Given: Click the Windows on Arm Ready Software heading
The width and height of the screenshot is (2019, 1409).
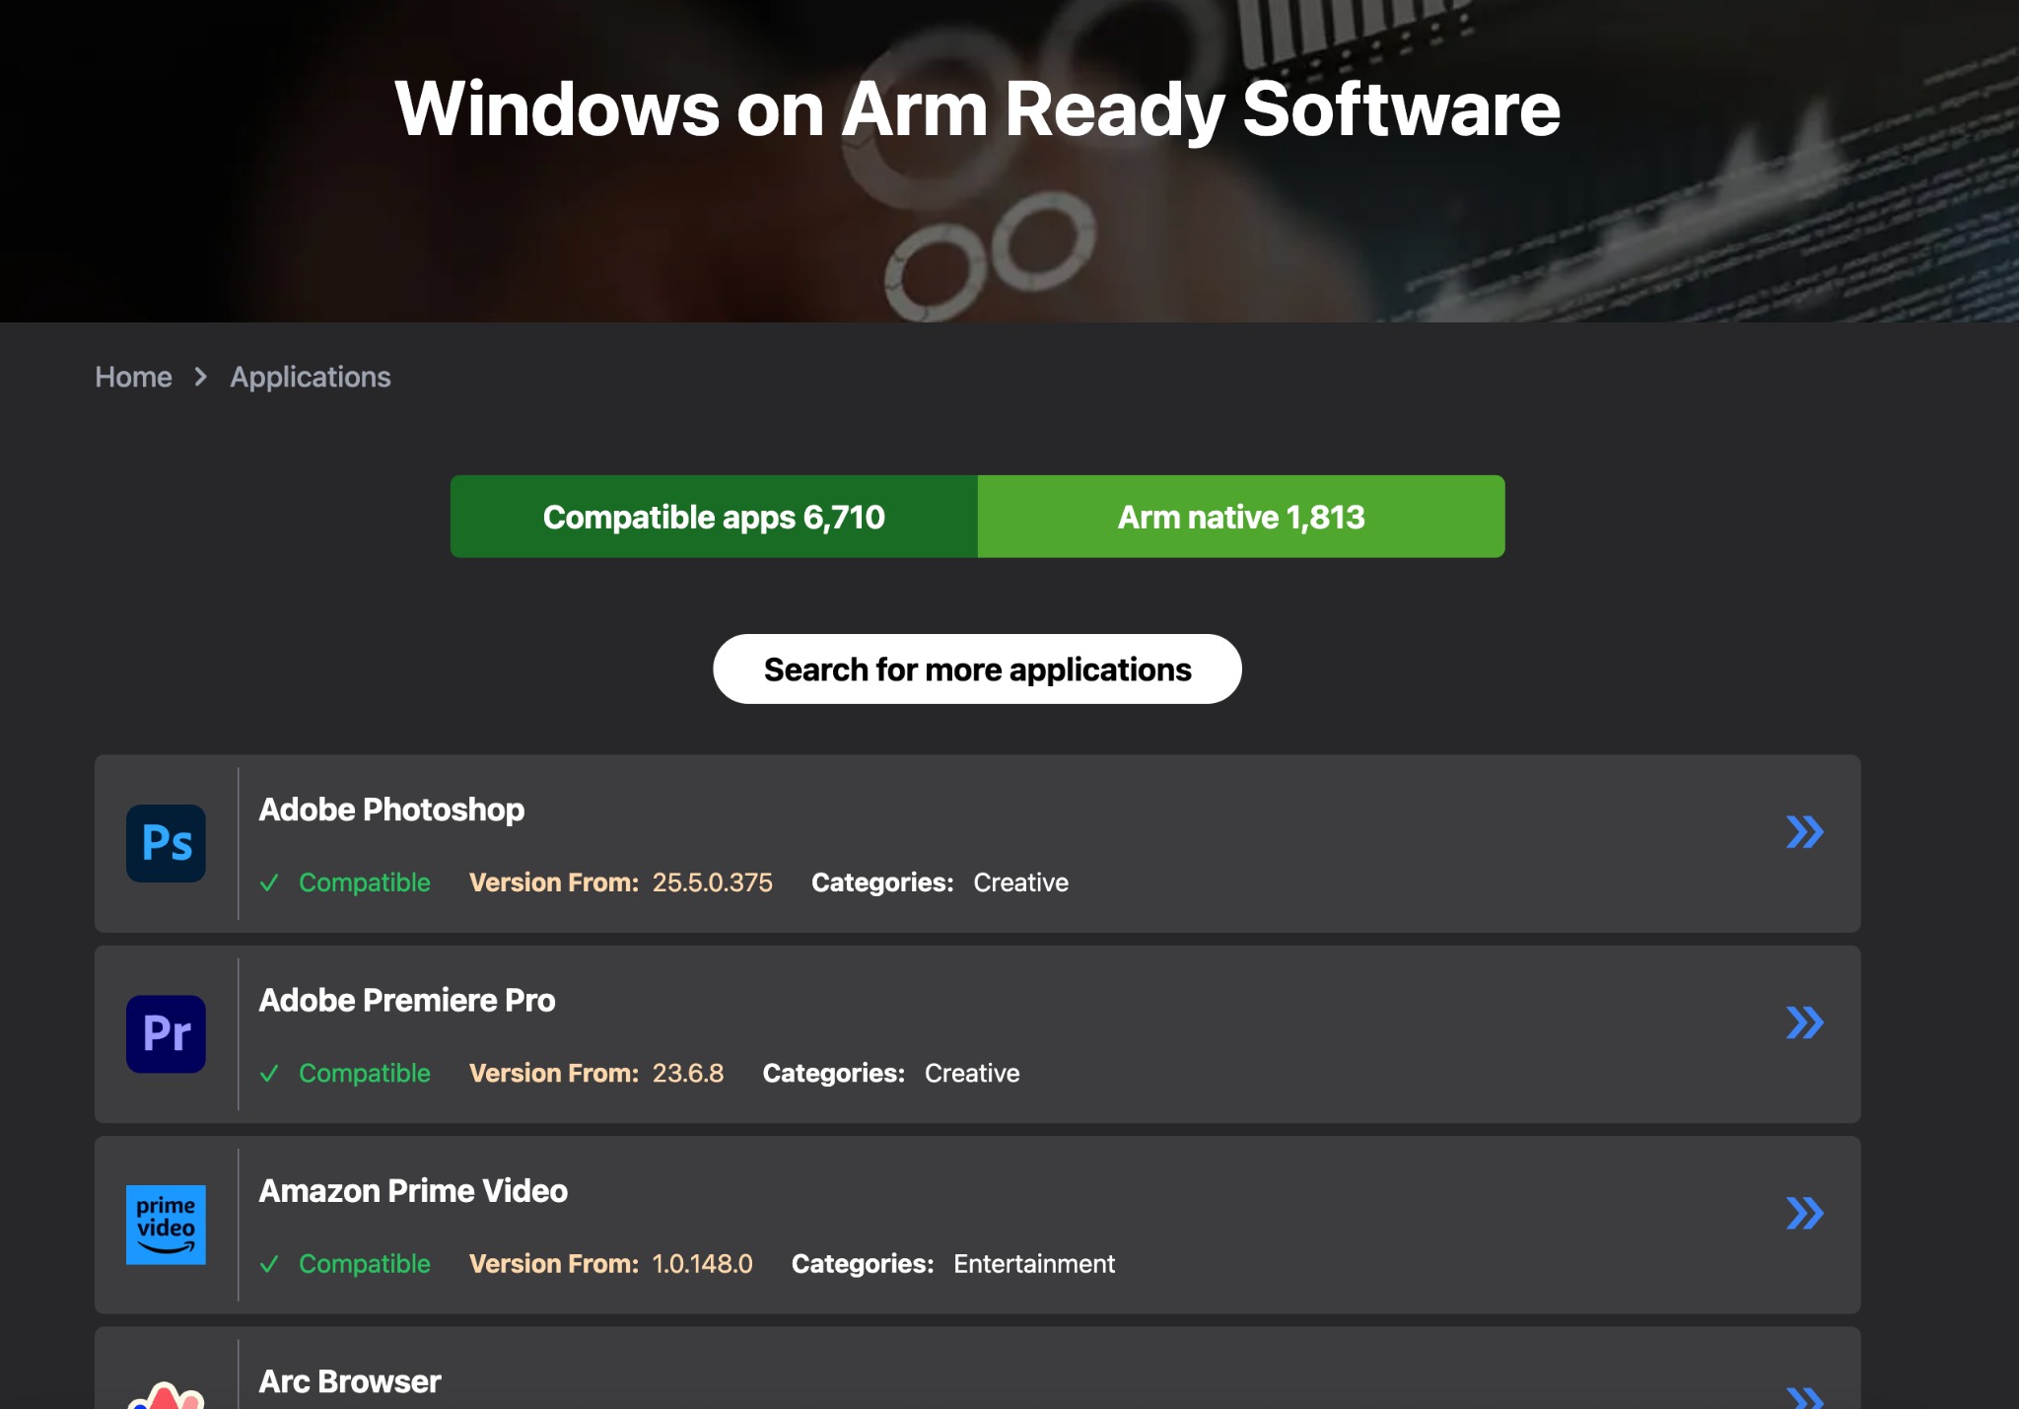Looking at the screenshot, I should tap(977, 108).
